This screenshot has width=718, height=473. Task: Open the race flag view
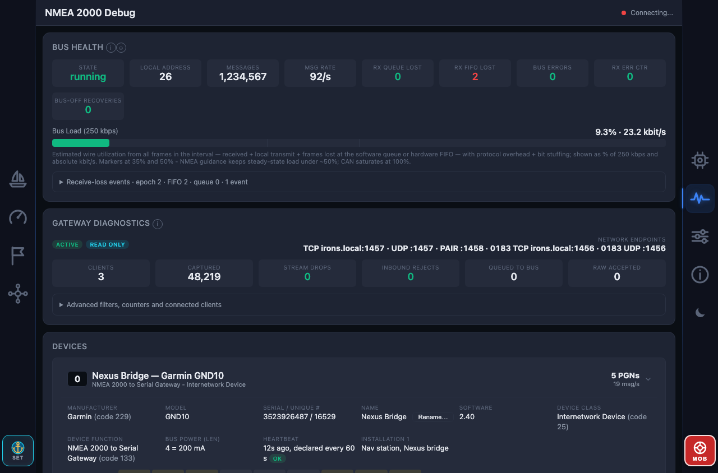coord(18,256)
